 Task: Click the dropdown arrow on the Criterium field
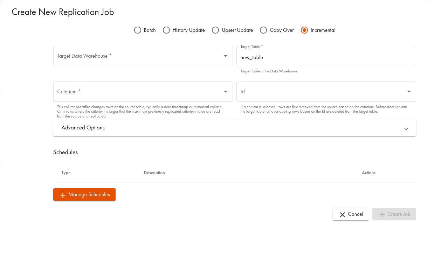click(225, 92)
